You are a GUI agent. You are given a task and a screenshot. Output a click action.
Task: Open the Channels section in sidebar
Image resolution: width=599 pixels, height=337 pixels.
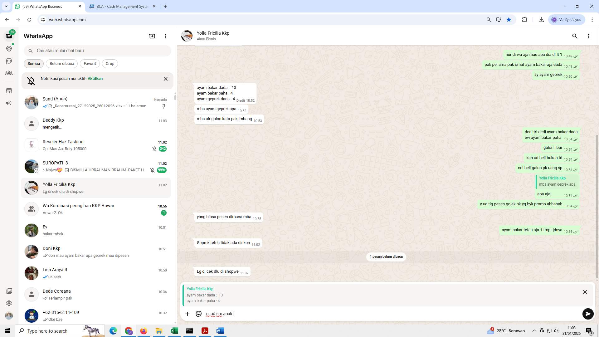pos(9,61)
